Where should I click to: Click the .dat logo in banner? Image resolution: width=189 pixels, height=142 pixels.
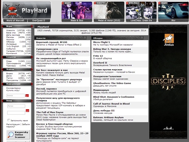pyautogui.click(x=168, y=128)
